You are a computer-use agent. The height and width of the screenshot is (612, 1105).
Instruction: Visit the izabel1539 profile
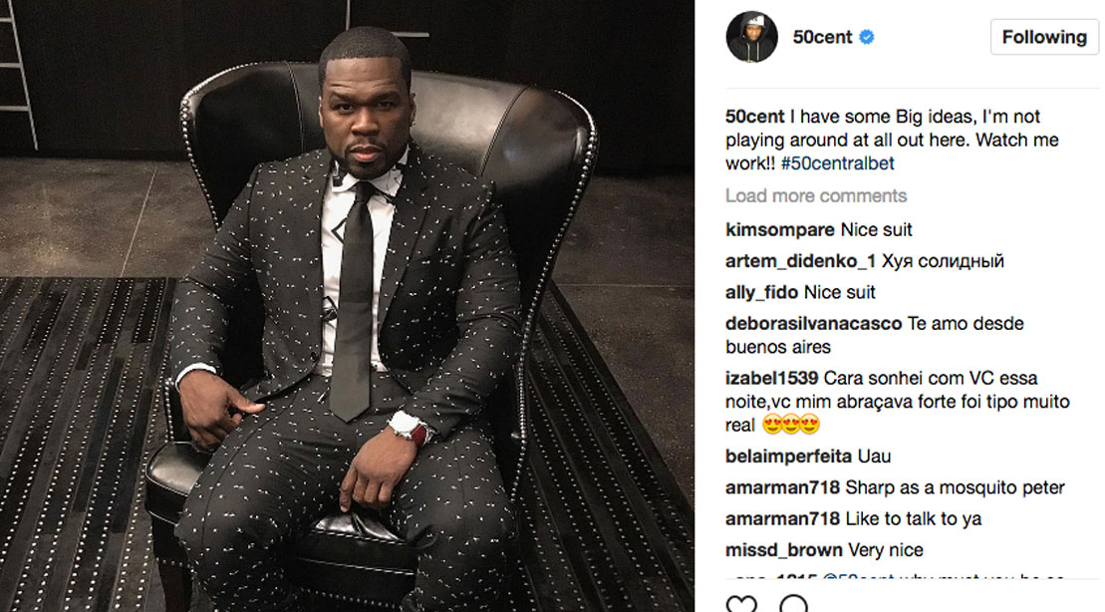tap(771, 378)
